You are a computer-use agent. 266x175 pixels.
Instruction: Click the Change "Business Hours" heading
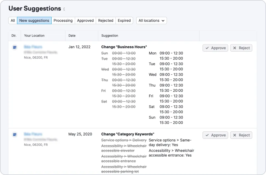pyautogui.click(x=124, y=47)
